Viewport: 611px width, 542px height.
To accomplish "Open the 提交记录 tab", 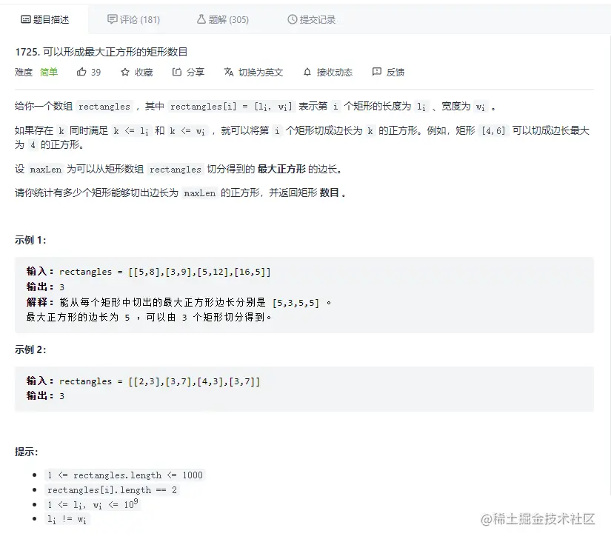I will 311,19.
